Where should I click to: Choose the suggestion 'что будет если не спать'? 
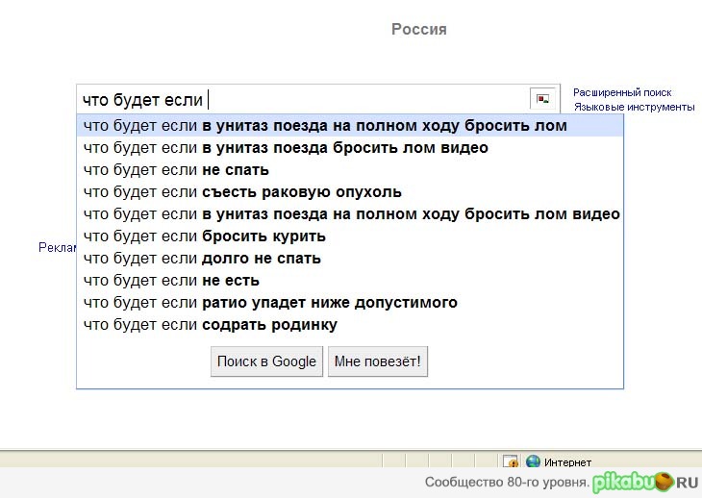(176, 170)
